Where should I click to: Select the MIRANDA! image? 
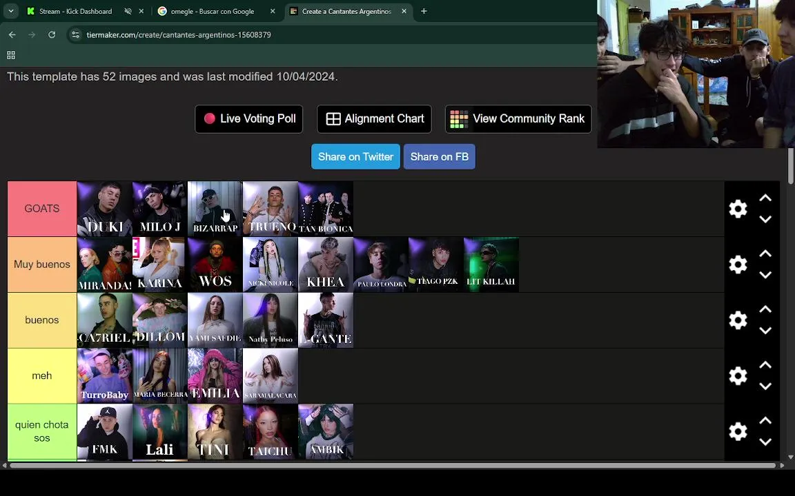pyautogui.click(x=104, y=265)
